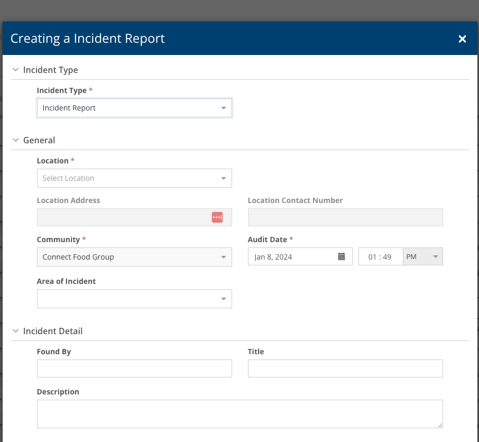479x442 pixels.
Task: Click the audit time field 01:49
Action: click(380, 257)
